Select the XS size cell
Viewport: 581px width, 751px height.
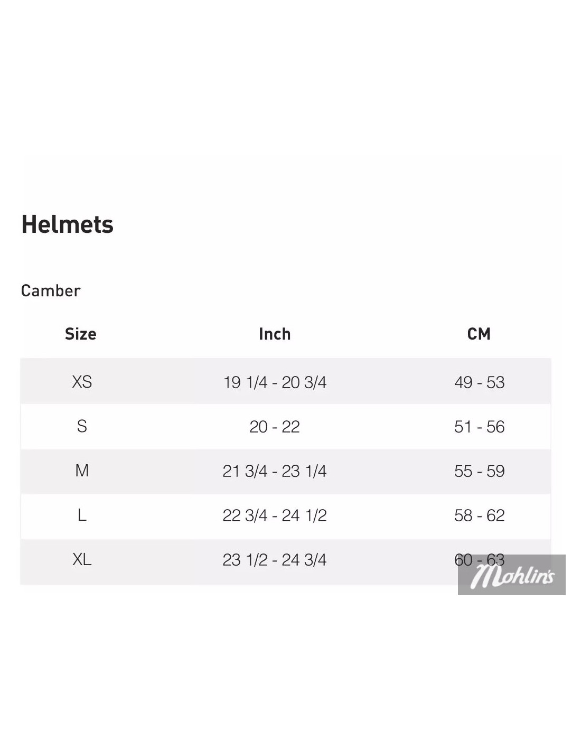pyautogui.click(x=82, y=381)
